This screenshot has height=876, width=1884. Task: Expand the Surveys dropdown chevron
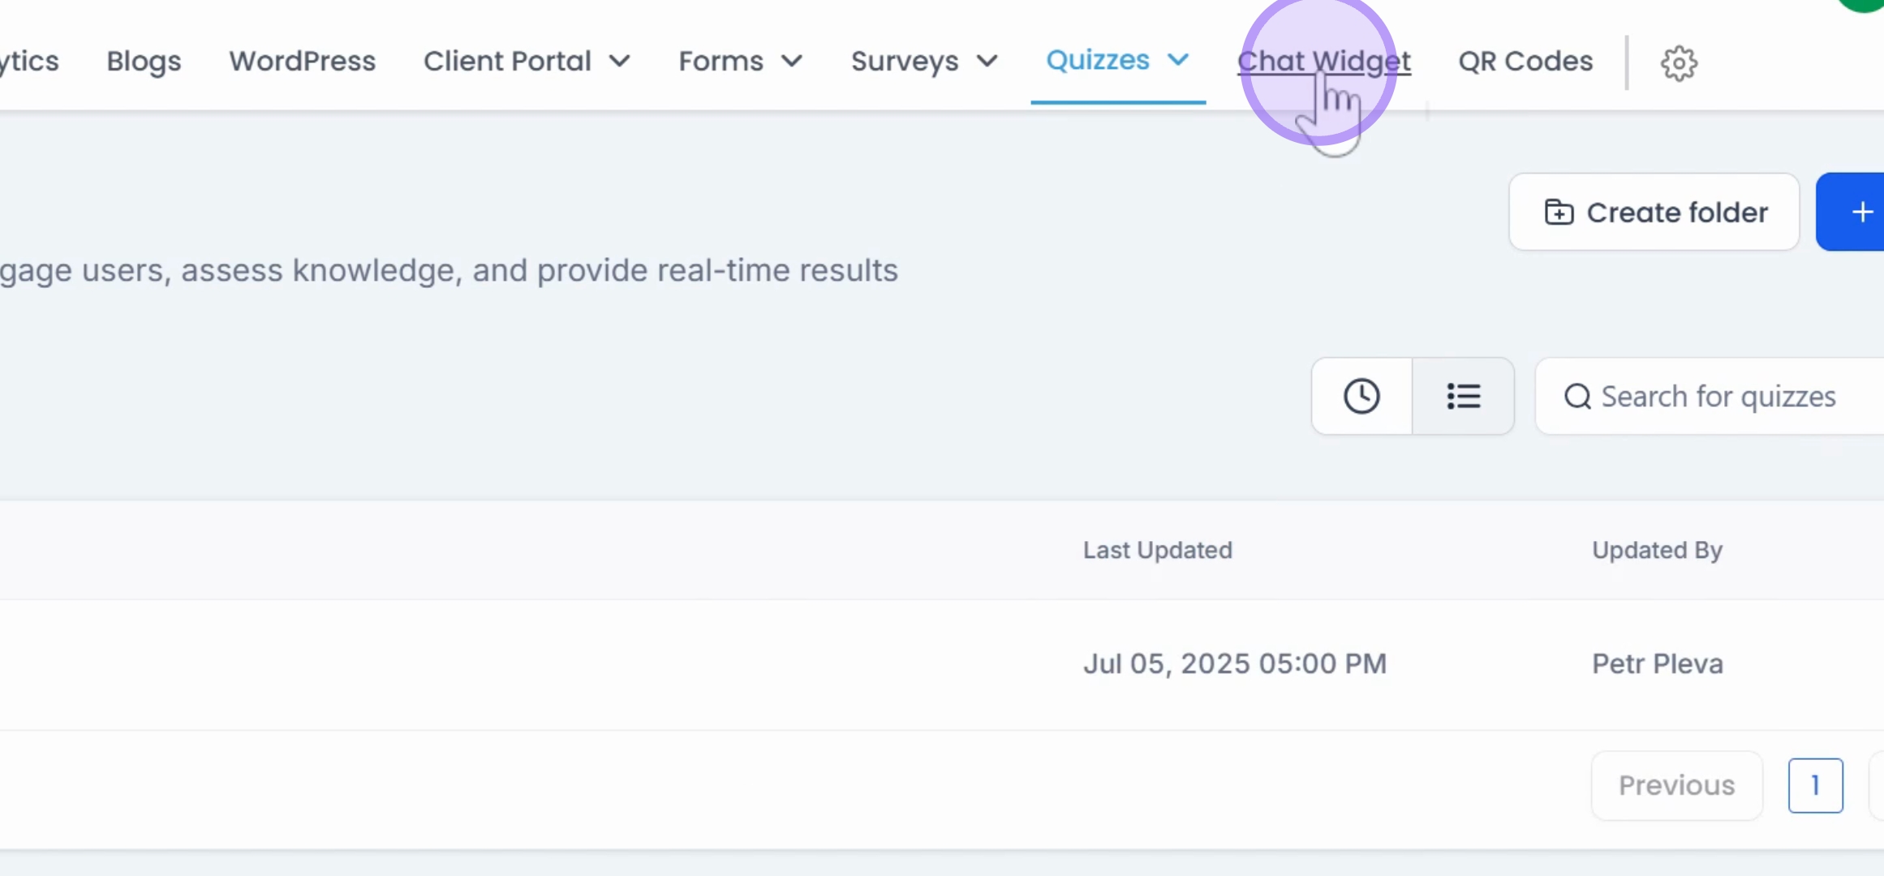(x=987, y=62)
